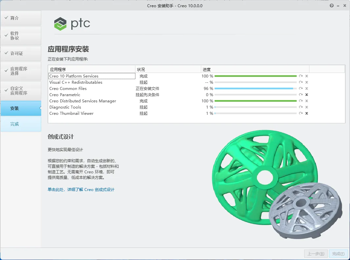Select the Diagnostic Tools row
This screenshot has width=350, height=260.
point(197,107)
